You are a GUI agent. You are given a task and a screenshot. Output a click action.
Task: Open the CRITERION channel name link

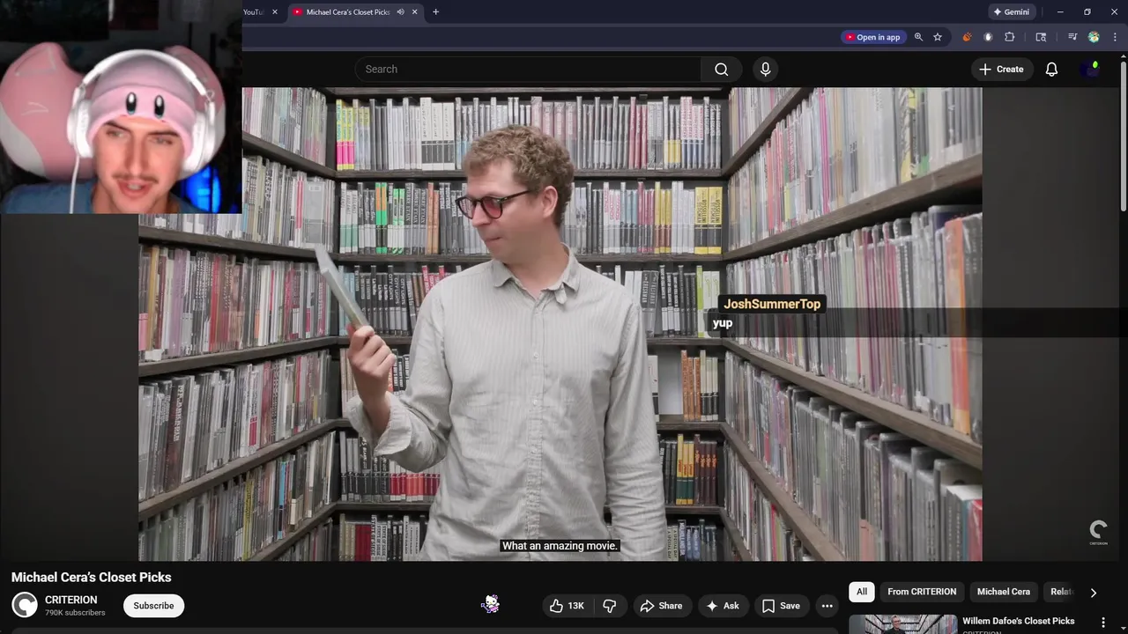[x=71, y=600]
